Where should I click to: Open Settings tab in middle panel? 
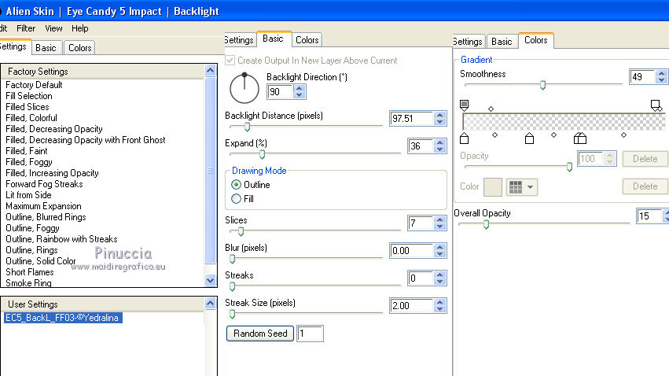coord(239,39)
